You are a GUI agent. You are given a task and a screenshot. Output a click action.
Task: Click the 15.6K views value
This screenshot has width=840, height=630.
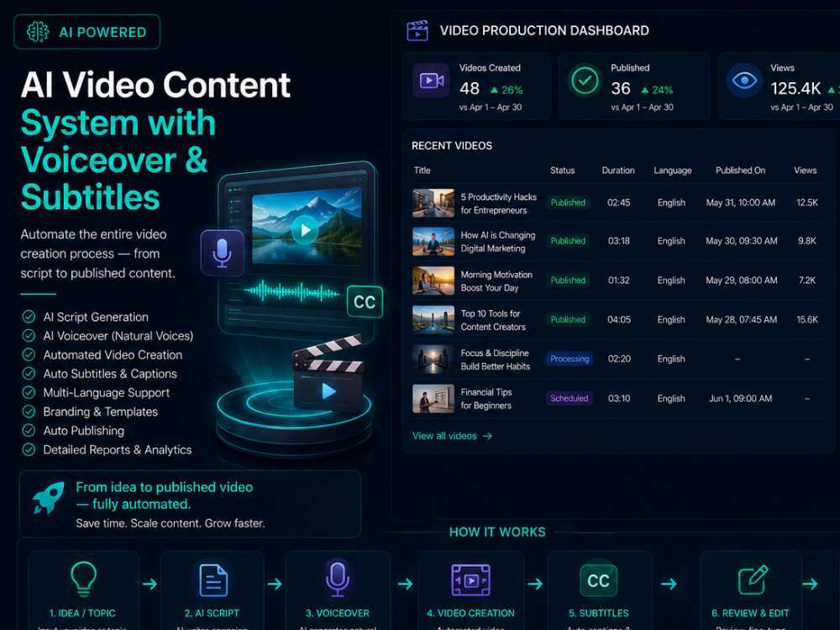(806, 320)
